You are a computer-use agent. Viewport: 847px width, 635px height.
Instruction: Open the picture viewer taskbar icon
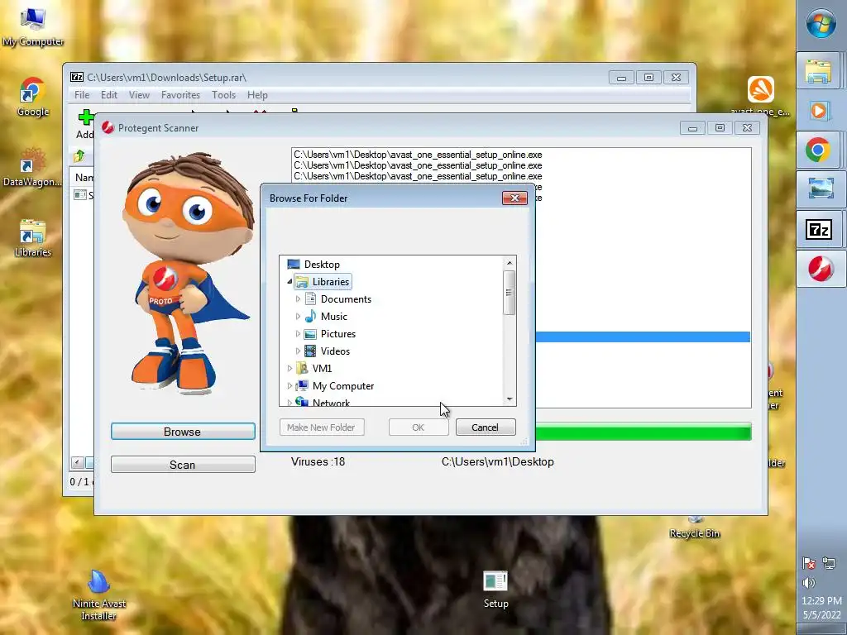(821, 189)
